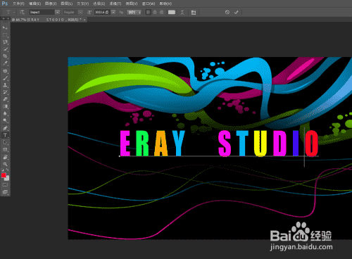This screenshot has width=352, height=259.
Task: Open the anti-aliasing method dropdown
Action: 134,12
